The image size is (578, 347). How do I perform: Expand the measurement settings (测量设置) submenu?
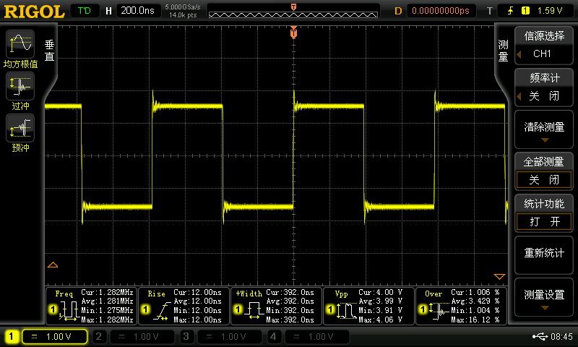click(x=544, y=298)
